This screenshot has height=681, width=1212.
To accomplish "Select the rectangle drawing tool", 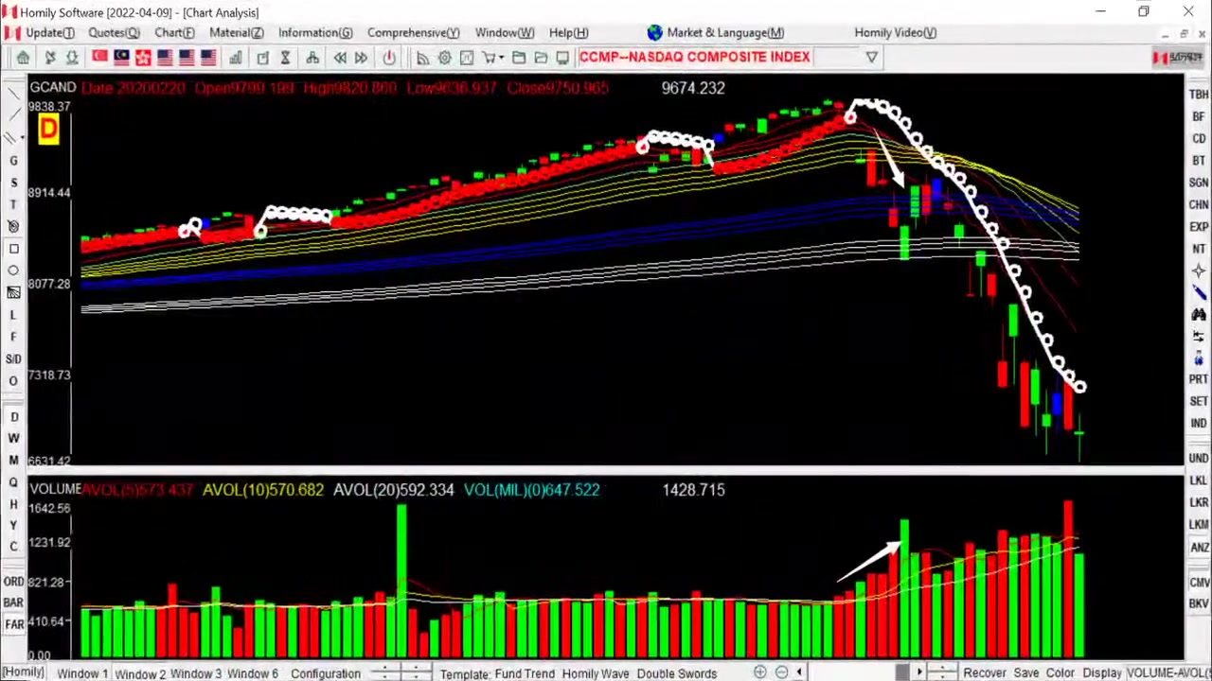I will tap(13, 249).
